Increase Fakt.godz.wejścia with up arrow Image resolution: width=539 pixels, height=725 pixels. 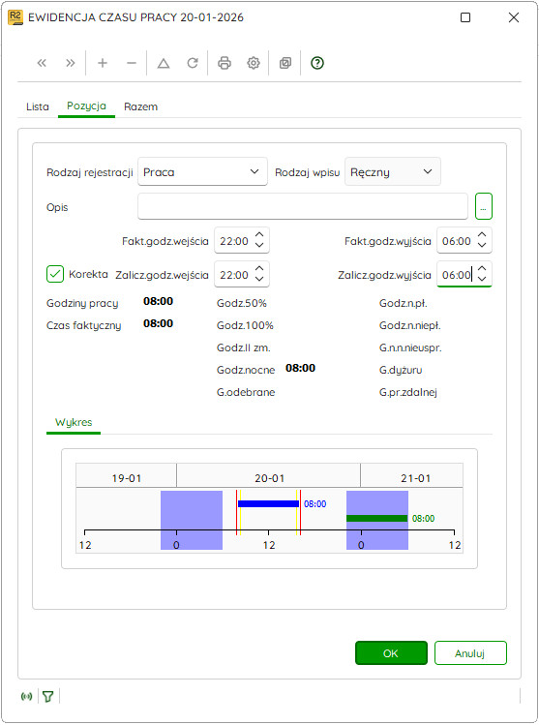click(x=259, y=235)
